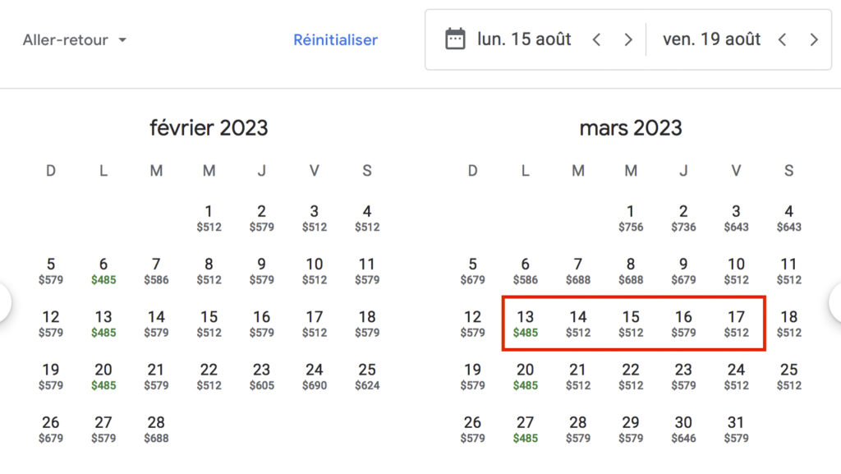Move return date one day earlier
This screenshot has width=841, height=474.
pos(783,39)
